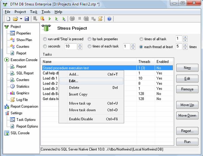The height and width of the screenshot is (156, 203).
Task: Select Settings in the sidebar
Action: coord(17,113)
